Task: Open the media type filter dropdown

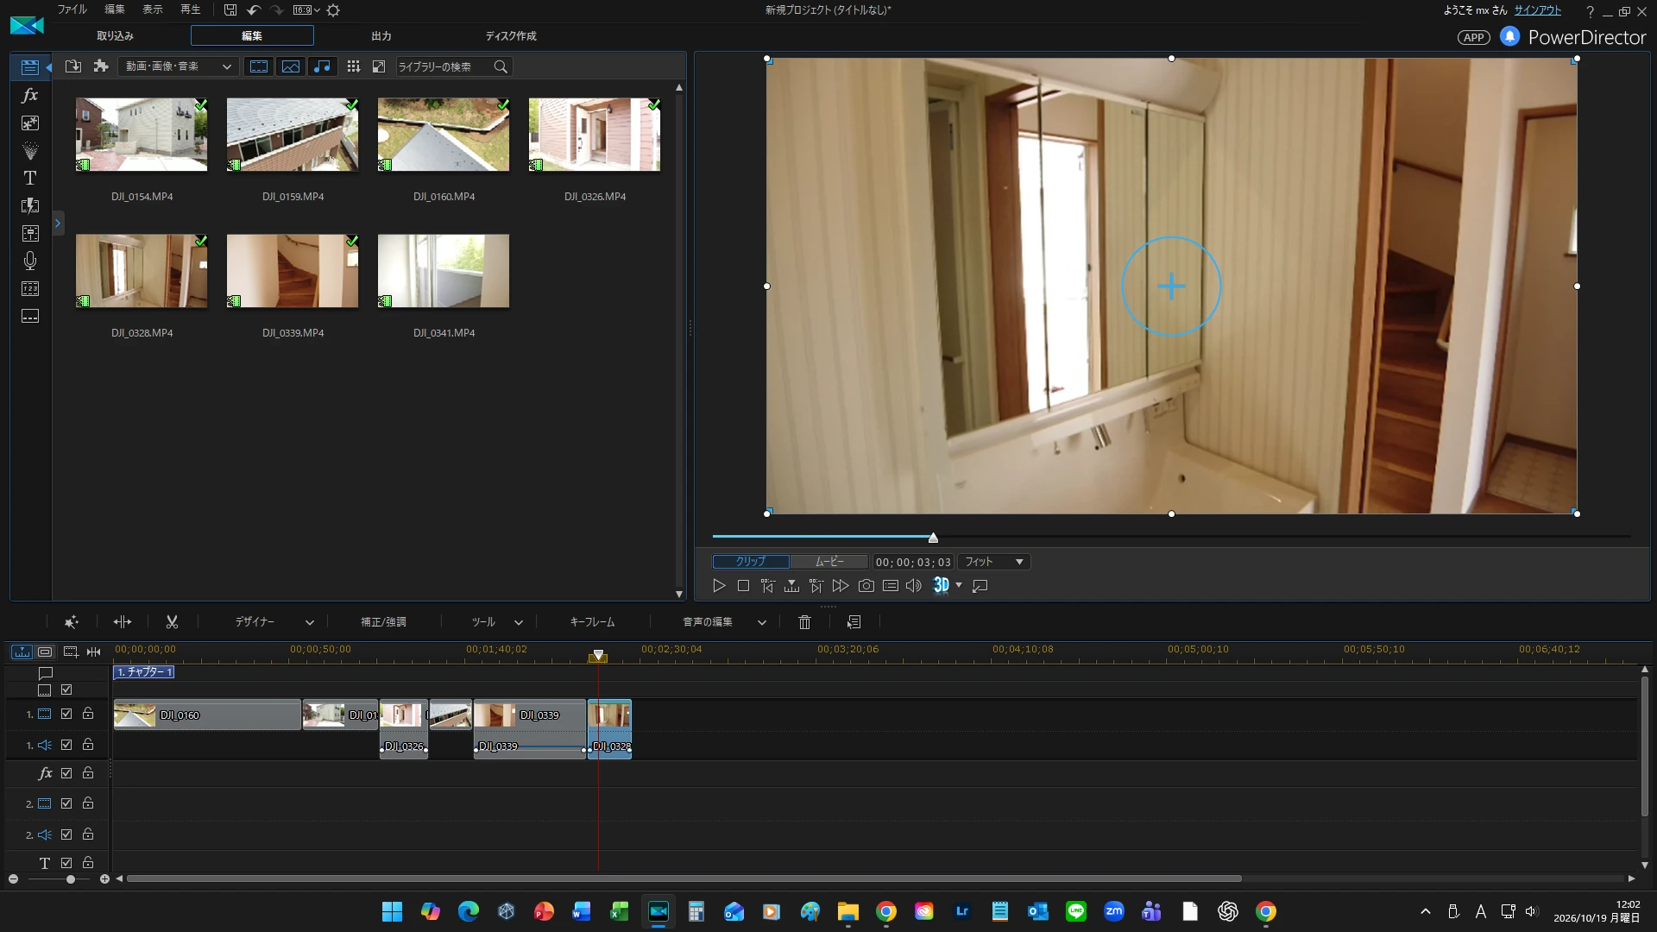Action: 179,66
